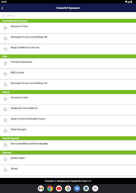Open the YouTube app in dock
Screen dimensions: 136x193
(59, 188)
